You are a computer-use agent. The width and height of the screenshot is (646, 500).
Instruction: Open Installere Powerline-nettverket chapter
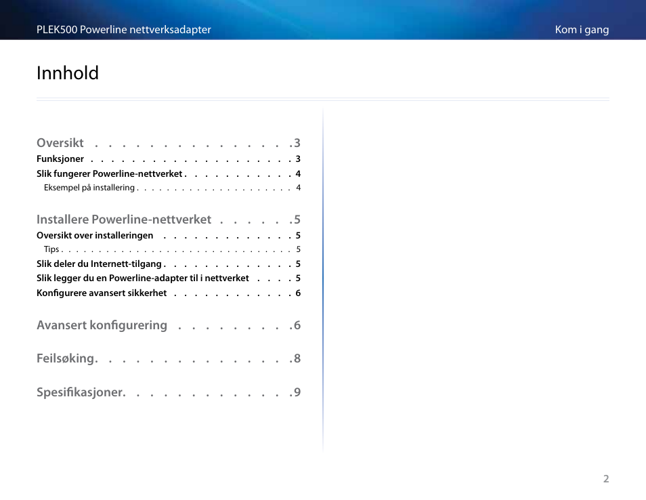coord(169,220)
